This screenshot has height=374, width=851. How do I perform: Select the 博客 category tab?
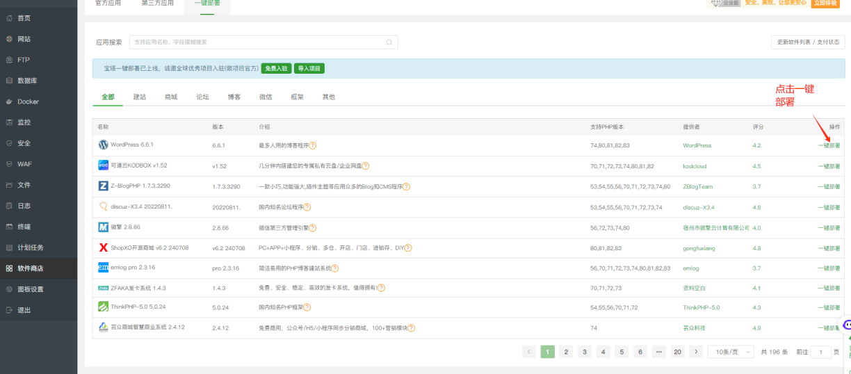234,97
